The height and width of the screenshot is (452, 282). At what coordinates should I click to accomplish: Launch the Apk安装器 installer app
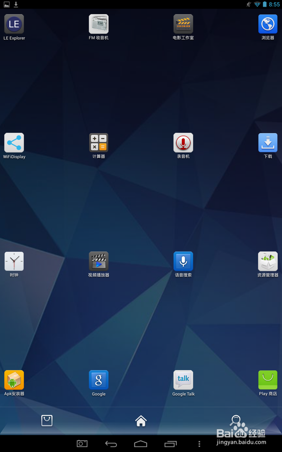pos(14,380)
